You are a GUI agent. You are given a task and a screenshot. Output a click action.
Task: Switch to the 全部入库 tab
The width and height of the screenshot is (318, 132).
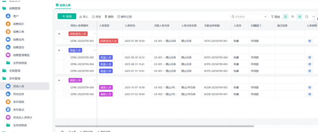(x=63, y=5)
